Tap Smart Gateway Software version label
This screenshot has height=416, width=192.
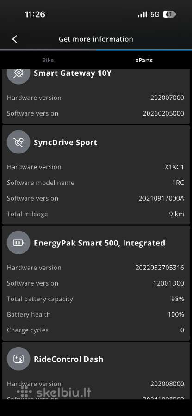32,113
